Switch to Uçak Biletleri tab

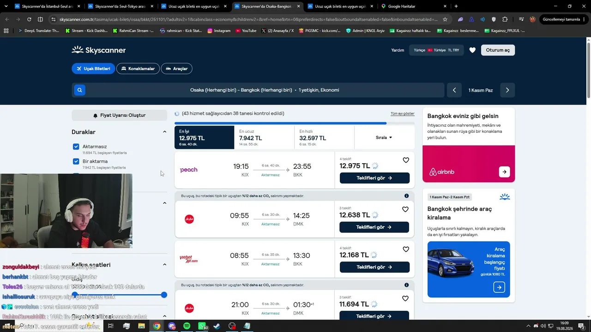pyautogui.click(x=93, y=69)
